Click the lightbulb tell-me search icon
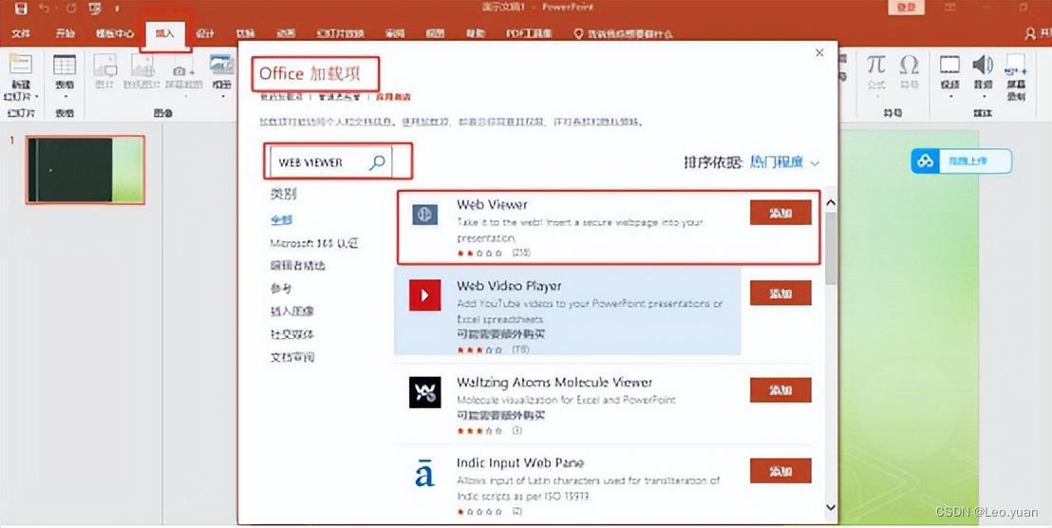 point(579,33)
